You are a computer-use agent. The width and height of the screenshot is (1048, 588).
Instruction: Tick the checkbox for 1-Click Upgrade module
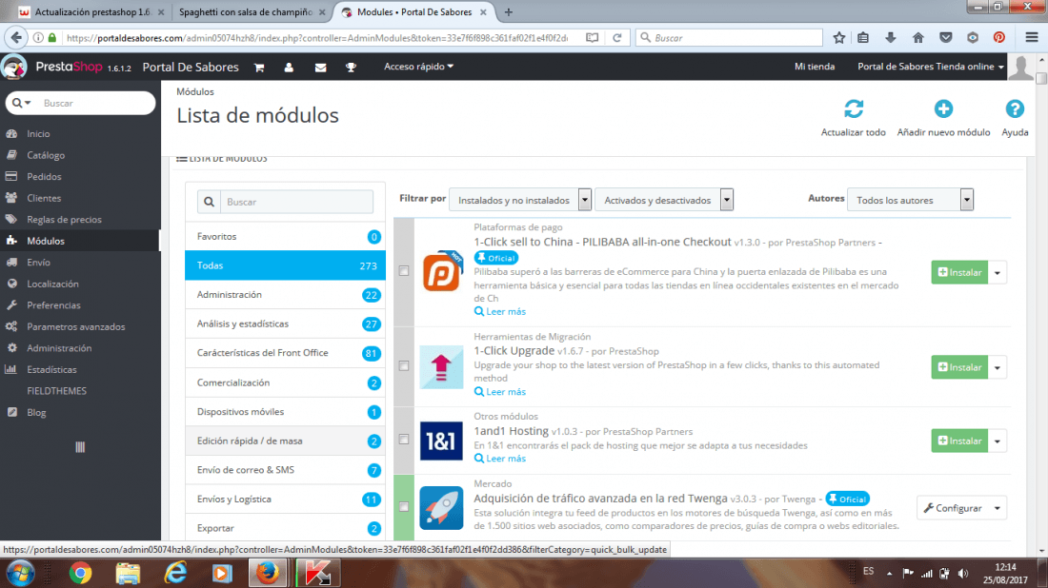coord(404,365)
